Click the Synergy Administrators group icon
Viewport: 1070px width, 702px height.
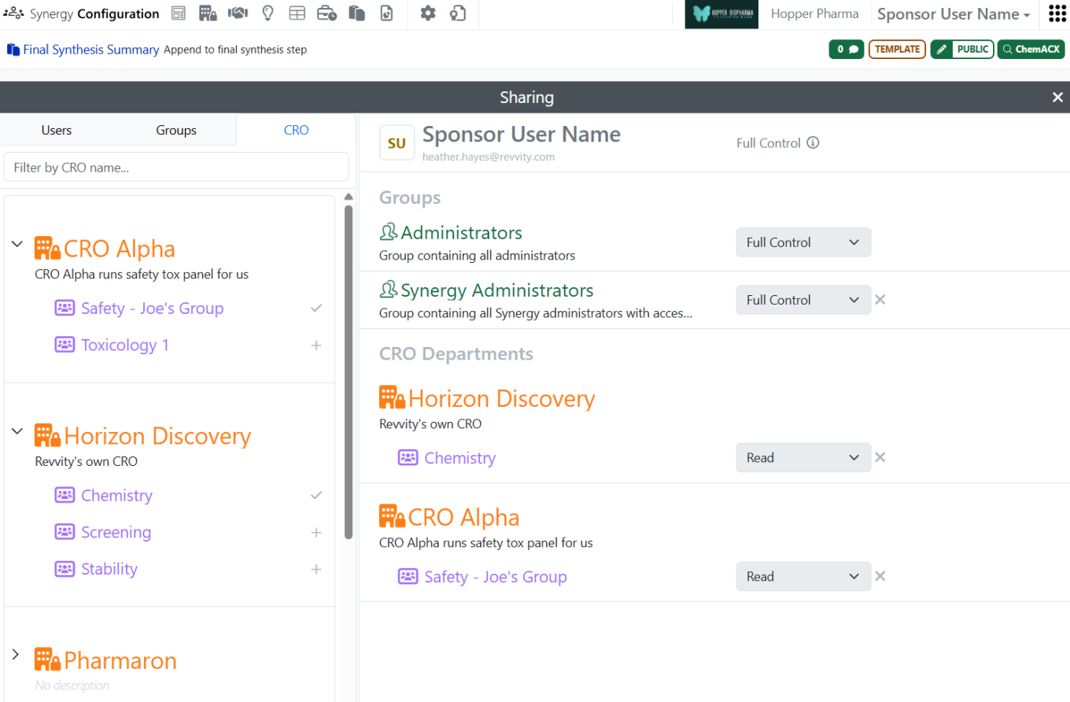389,290
